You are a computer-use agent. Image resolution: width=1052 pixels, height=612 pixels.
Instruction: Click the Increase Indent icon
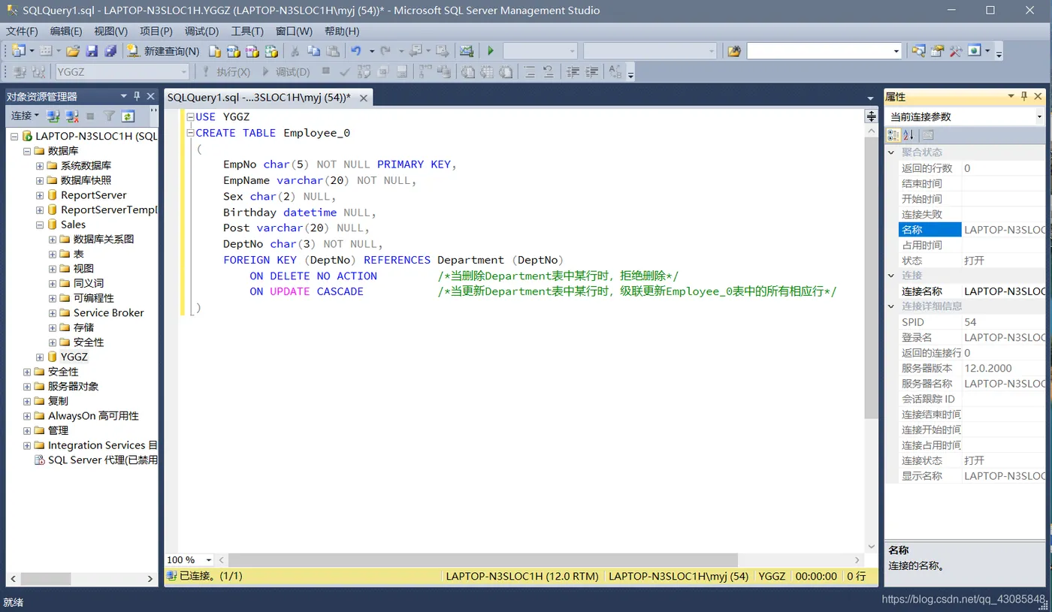[592, 72]
